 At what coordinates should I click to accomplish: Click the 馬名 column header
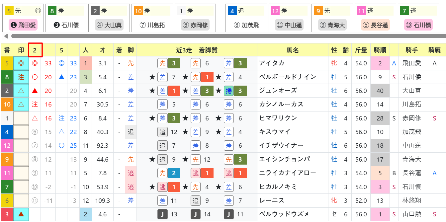tap(293, 50)
